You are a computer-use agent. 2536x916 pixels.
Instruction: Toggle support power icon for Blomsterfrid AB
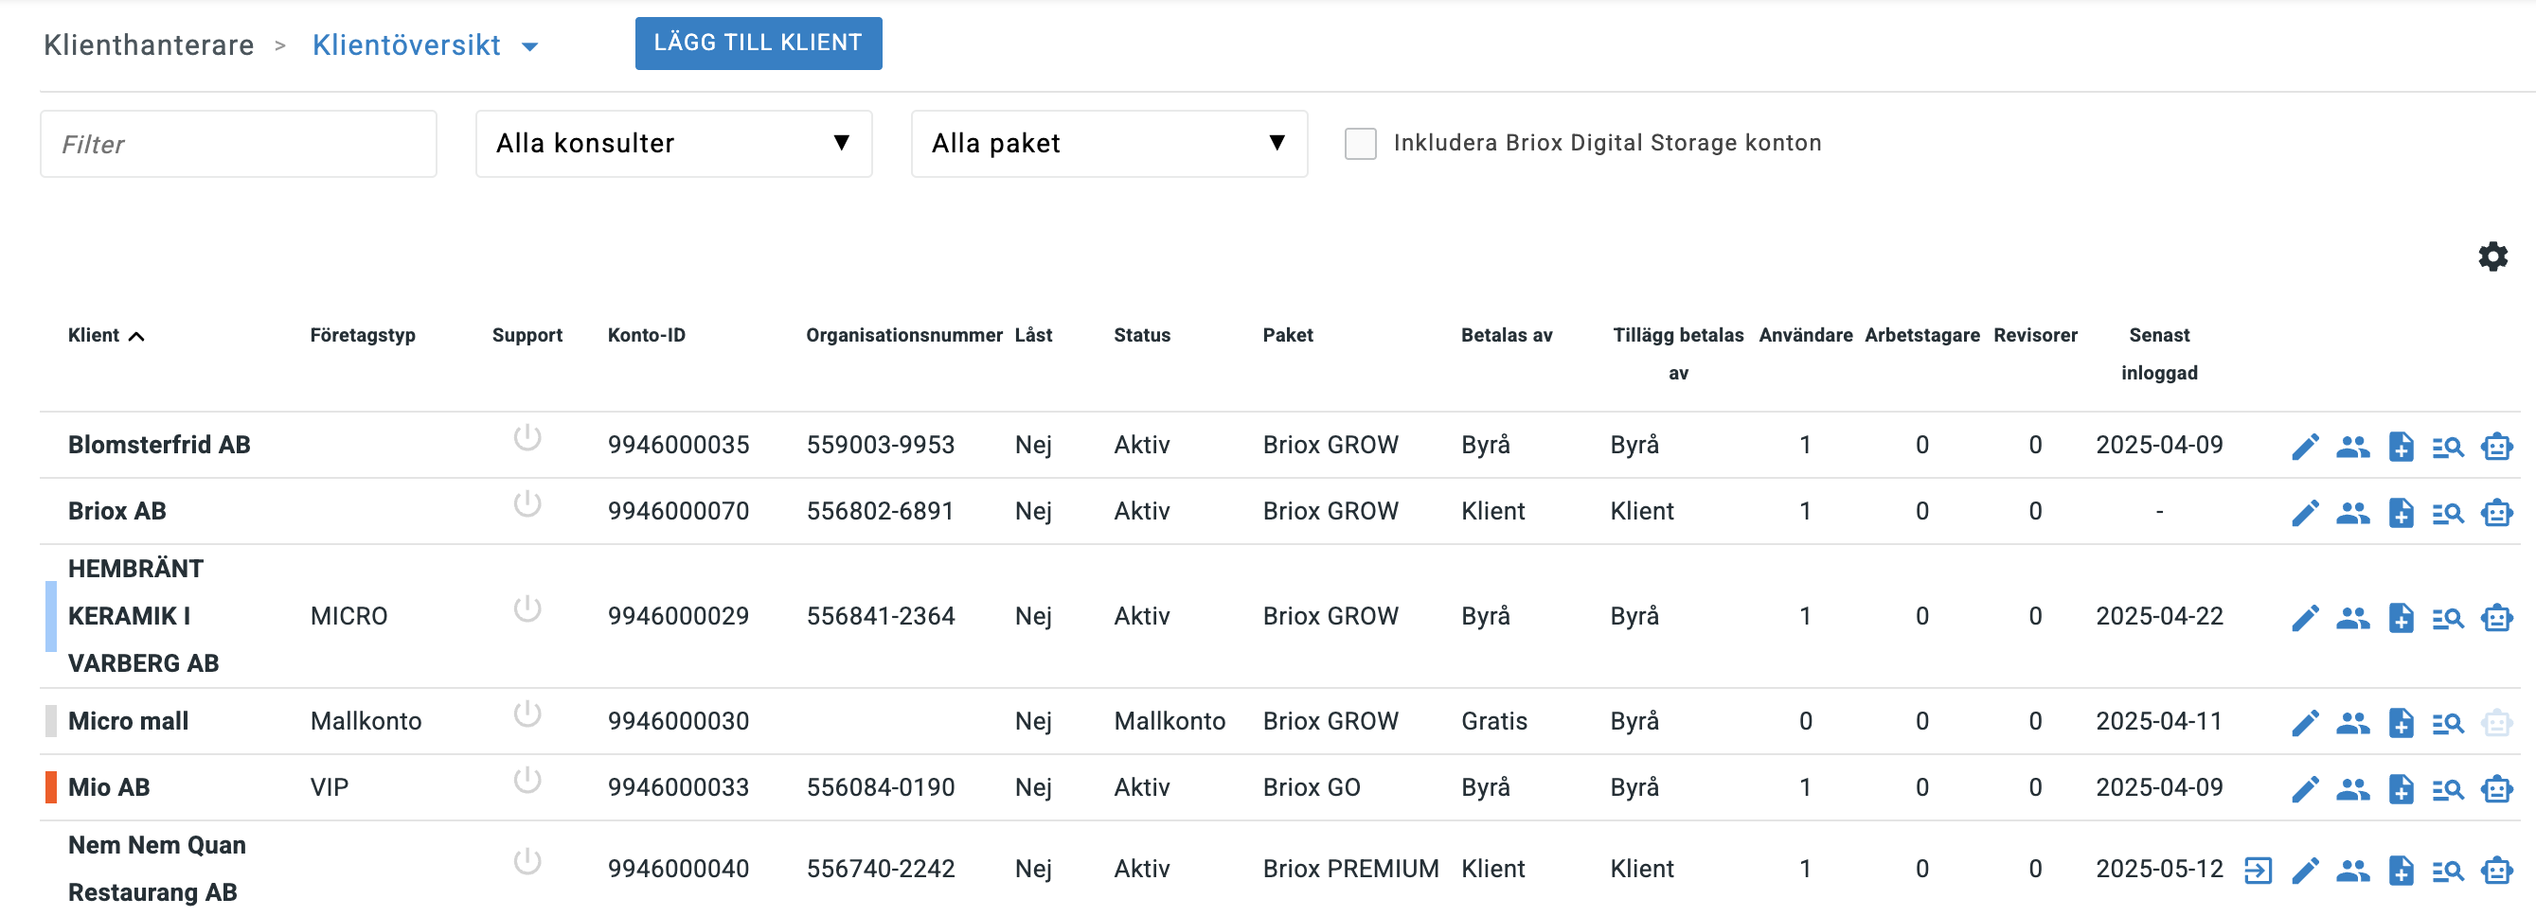pyautogui.click(x=527, y=438)
